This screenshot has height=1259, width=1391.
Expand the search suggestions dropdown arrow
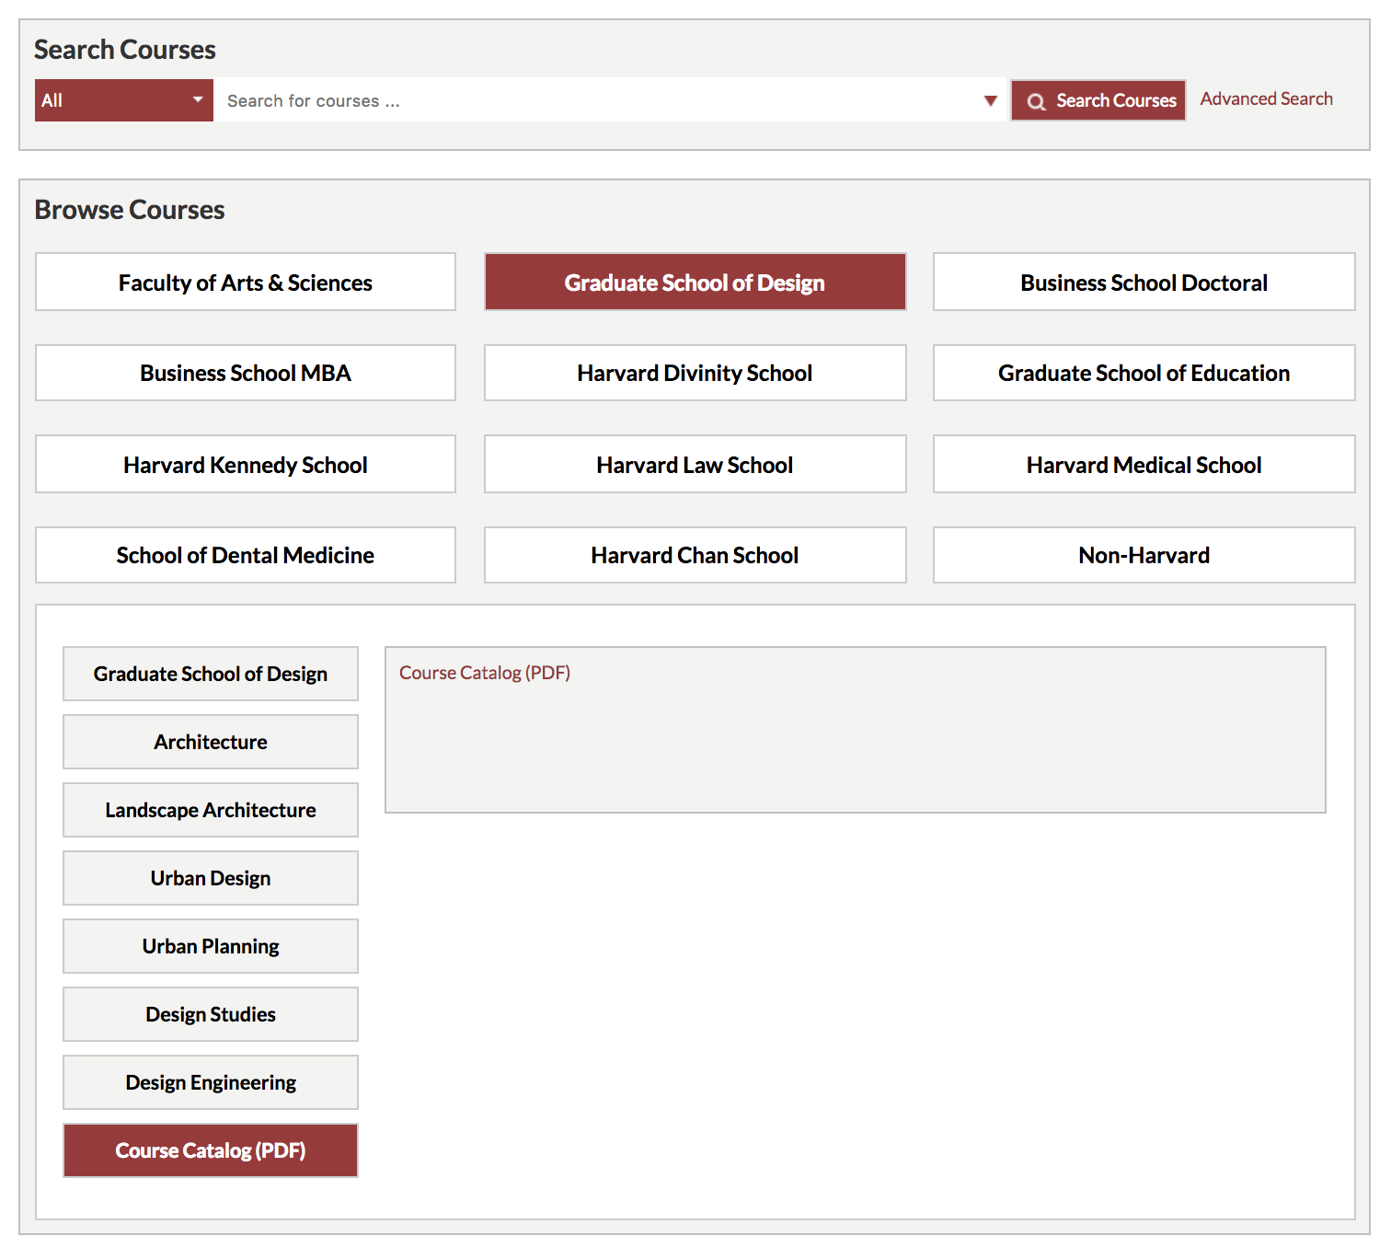(990, 100)
